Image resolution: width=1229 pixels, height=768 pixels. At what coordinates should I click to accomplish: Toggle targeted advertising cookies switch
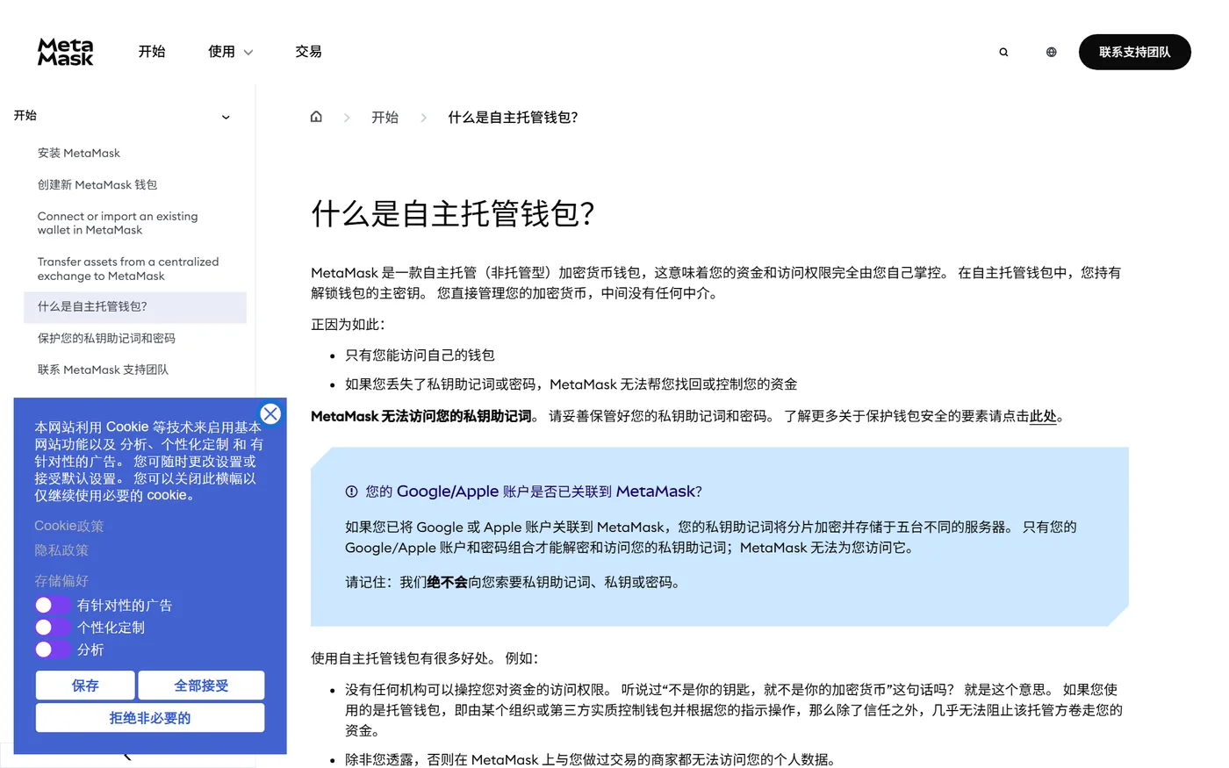click(x=53, y=605)
